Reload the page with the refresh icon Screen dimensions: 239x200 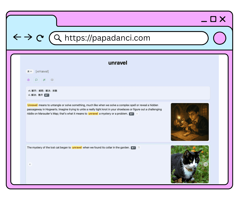(x=40, y=38)
